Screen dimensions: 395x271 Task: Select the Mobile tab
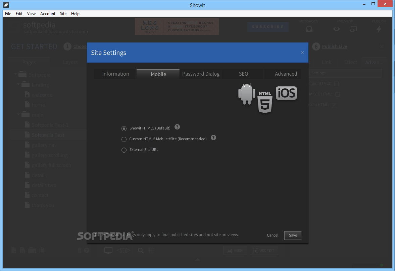coord(158,74)
